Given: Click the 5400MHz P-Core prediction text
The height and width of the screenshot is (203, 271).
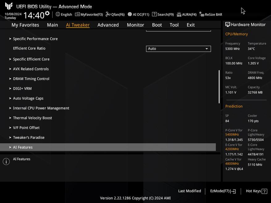Looking at the screenshot, I should click(232, 135).
